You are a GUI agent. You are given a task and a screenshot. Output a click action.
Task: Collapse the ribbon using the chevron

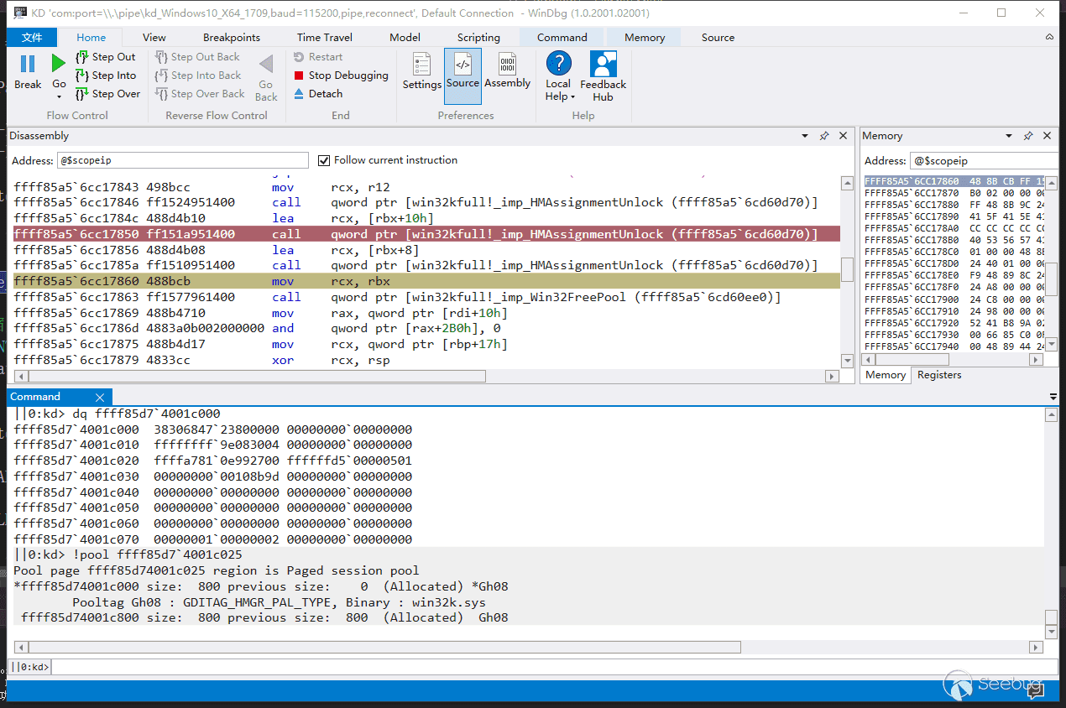point(1049,38)
